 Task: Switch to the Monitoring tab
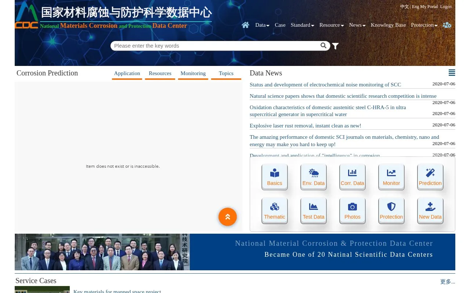(x=193, y=73)
